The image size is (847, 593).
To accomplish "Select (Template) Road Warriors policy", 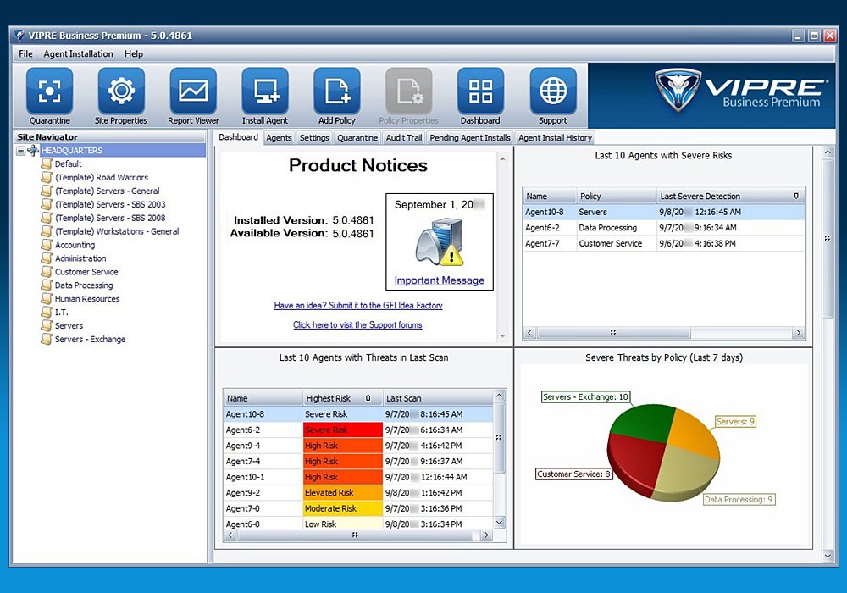I will [x=102, y=177].
